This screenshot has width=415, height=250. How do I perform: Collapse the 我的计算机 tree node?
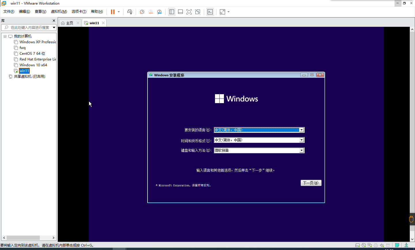5,36
